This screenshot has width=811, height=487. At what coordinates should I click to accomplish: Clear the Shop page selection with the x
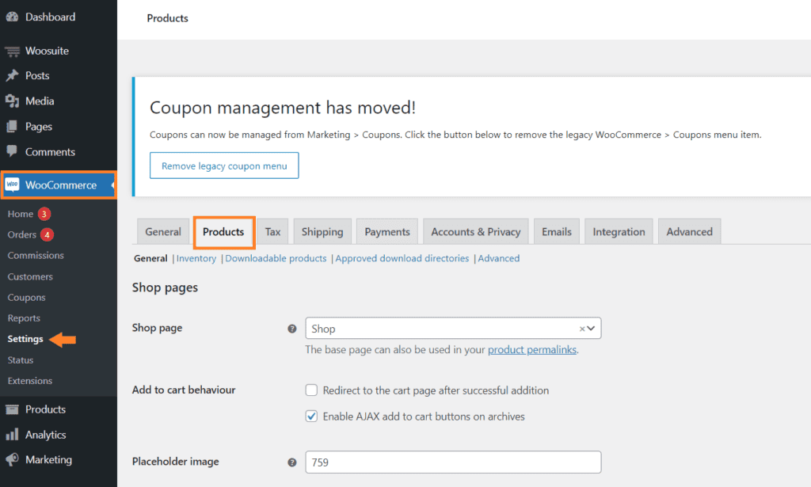pyautogui.click(x=582, y=329)
